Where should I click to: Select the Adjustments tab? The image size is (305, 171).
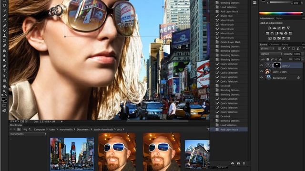click(x=267, y=18)
